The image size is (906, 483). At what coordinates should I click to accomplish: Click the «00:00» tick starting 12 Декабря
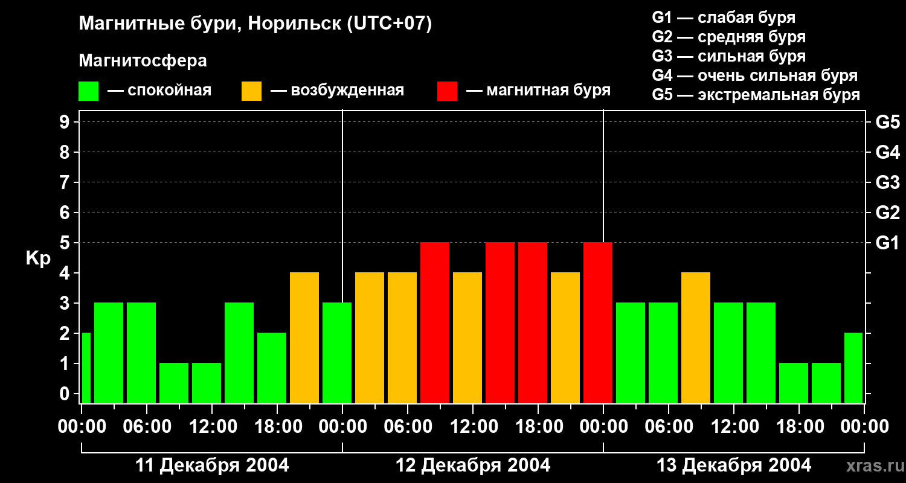point(342,427)
